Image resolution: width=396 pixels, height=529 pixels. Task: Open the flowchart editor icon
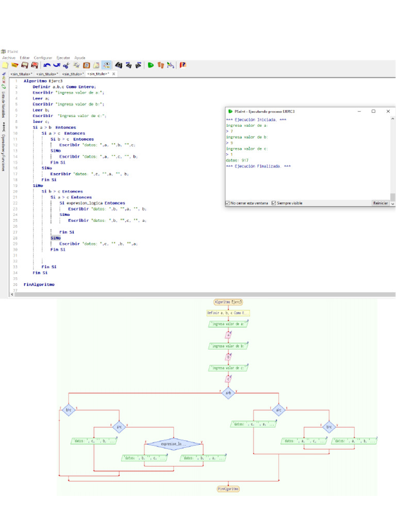[170, 65]
